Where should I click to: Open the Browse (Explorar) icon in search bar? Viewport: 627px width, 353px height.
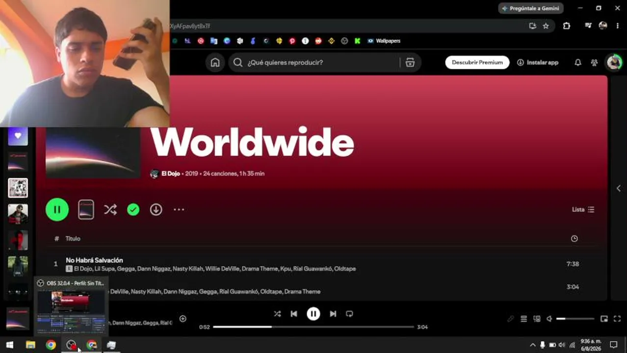(410, 62)
